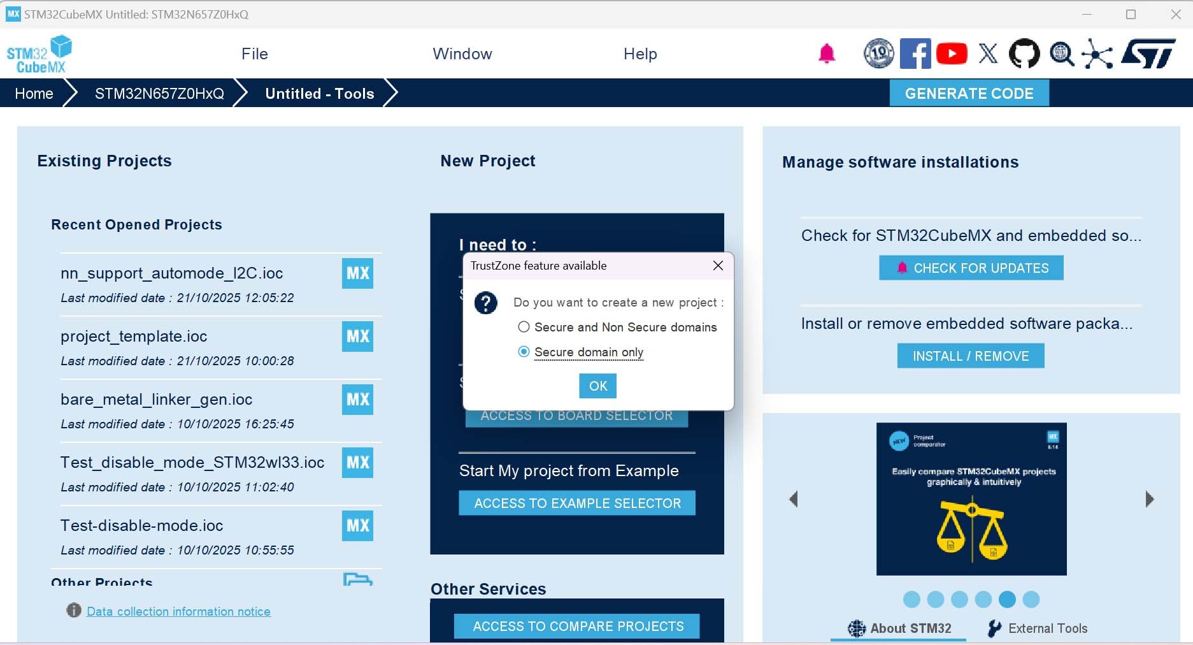Select first carousel pagination dot
The height and width of the screenshot is (645, 1193).
pyautogui.click(x=912, y=599)
